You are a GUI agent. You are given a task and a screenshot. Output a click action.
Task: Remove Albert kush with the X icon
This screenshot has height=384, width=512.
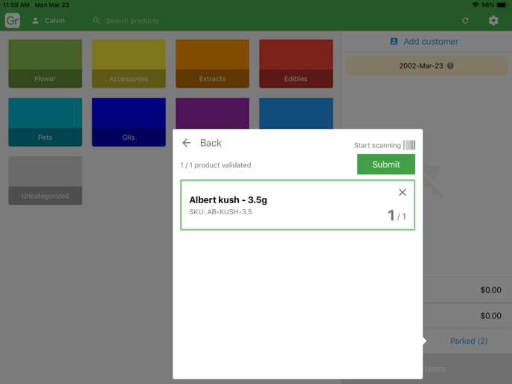click(402, 193)
